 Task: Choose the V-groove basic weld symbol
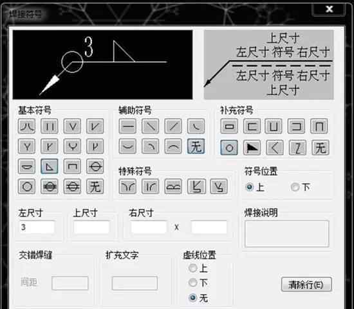point(72,126)
